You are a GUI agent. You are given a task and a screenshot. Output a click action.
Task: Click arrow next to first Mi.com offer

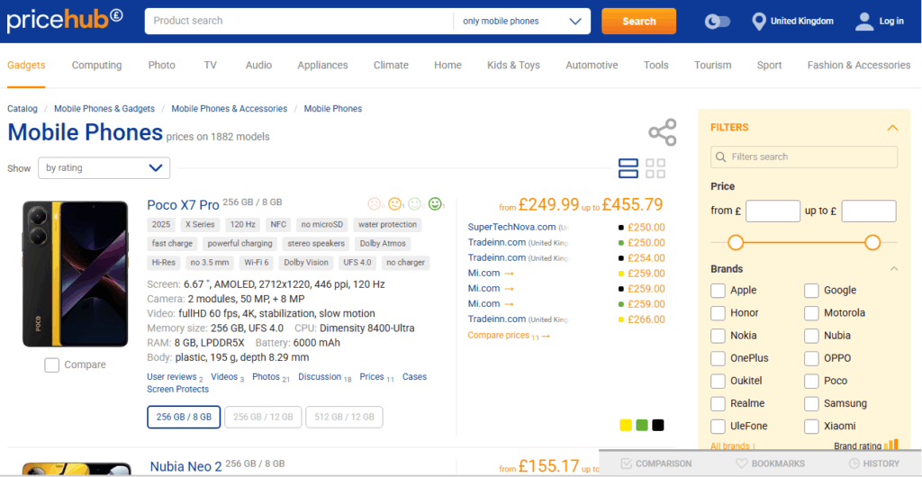(510, 274)
